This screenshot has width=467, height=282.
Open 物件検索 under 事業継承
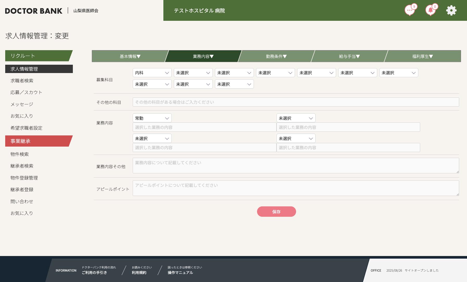(x=20, y=154)
